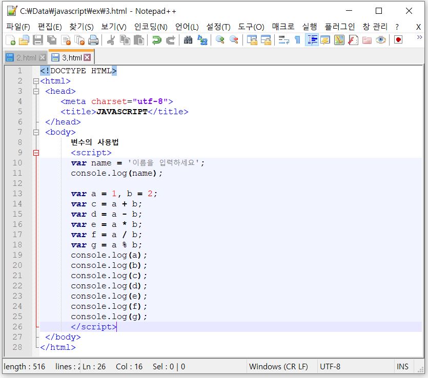Click the synchronize horizontal scrolling icon
The height and width of the screenshot is (378, 428).
tap(266, 40)
